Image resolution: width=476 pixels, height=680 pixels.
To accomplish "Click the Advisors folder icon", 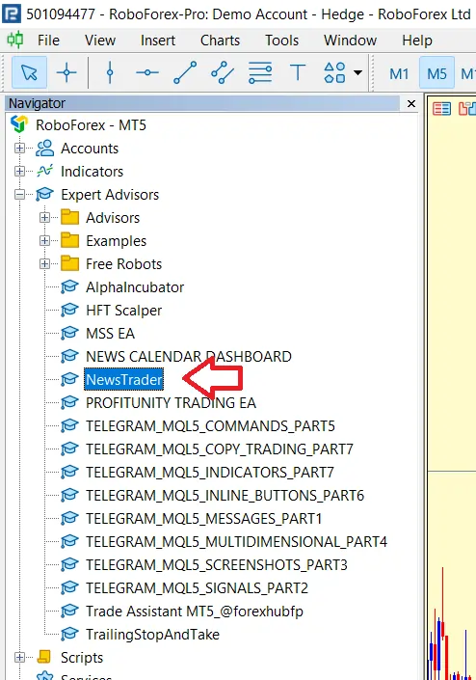I will (x=69, y=217).
